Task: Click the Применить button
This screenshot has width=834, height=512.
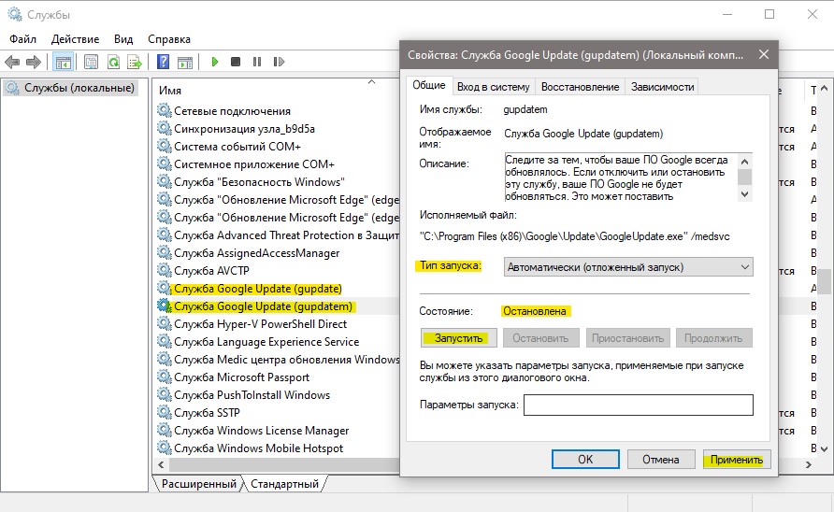Action: click(x=737, y=460)
